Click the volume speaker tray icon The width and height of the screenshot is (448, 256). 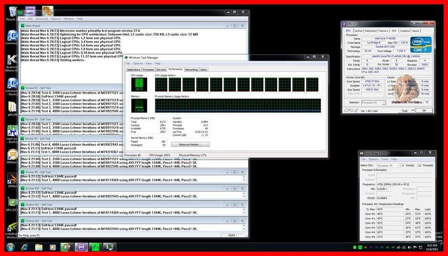(x=409, y=247)
